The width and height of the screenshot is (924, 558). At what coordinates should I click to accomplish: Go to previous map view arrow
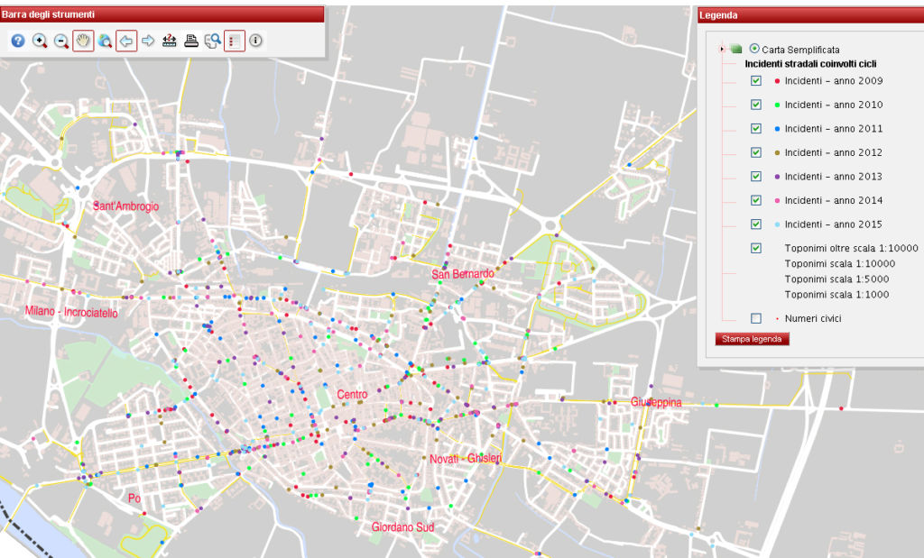coord(126,41)
